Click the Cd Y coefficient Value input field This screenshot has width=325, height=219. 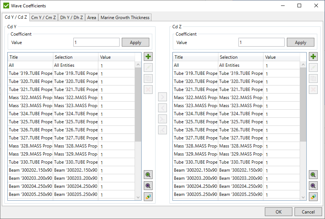click(x=96, y=42)
